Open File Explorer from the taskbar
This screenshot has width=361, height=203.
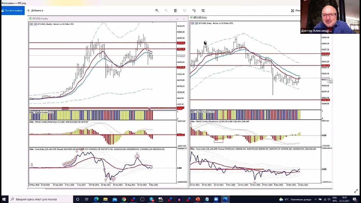[x=105, y=199]
